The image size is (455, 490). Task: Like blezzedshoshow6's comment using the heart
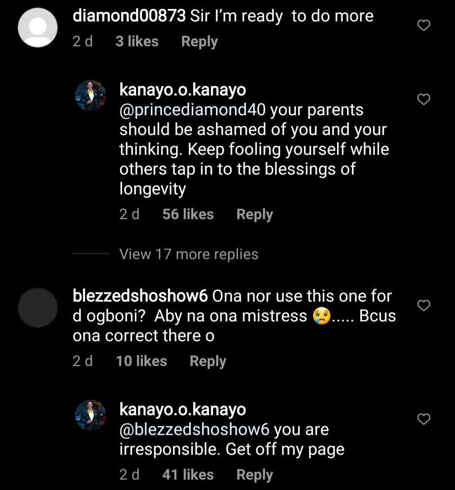click(423, 305)
